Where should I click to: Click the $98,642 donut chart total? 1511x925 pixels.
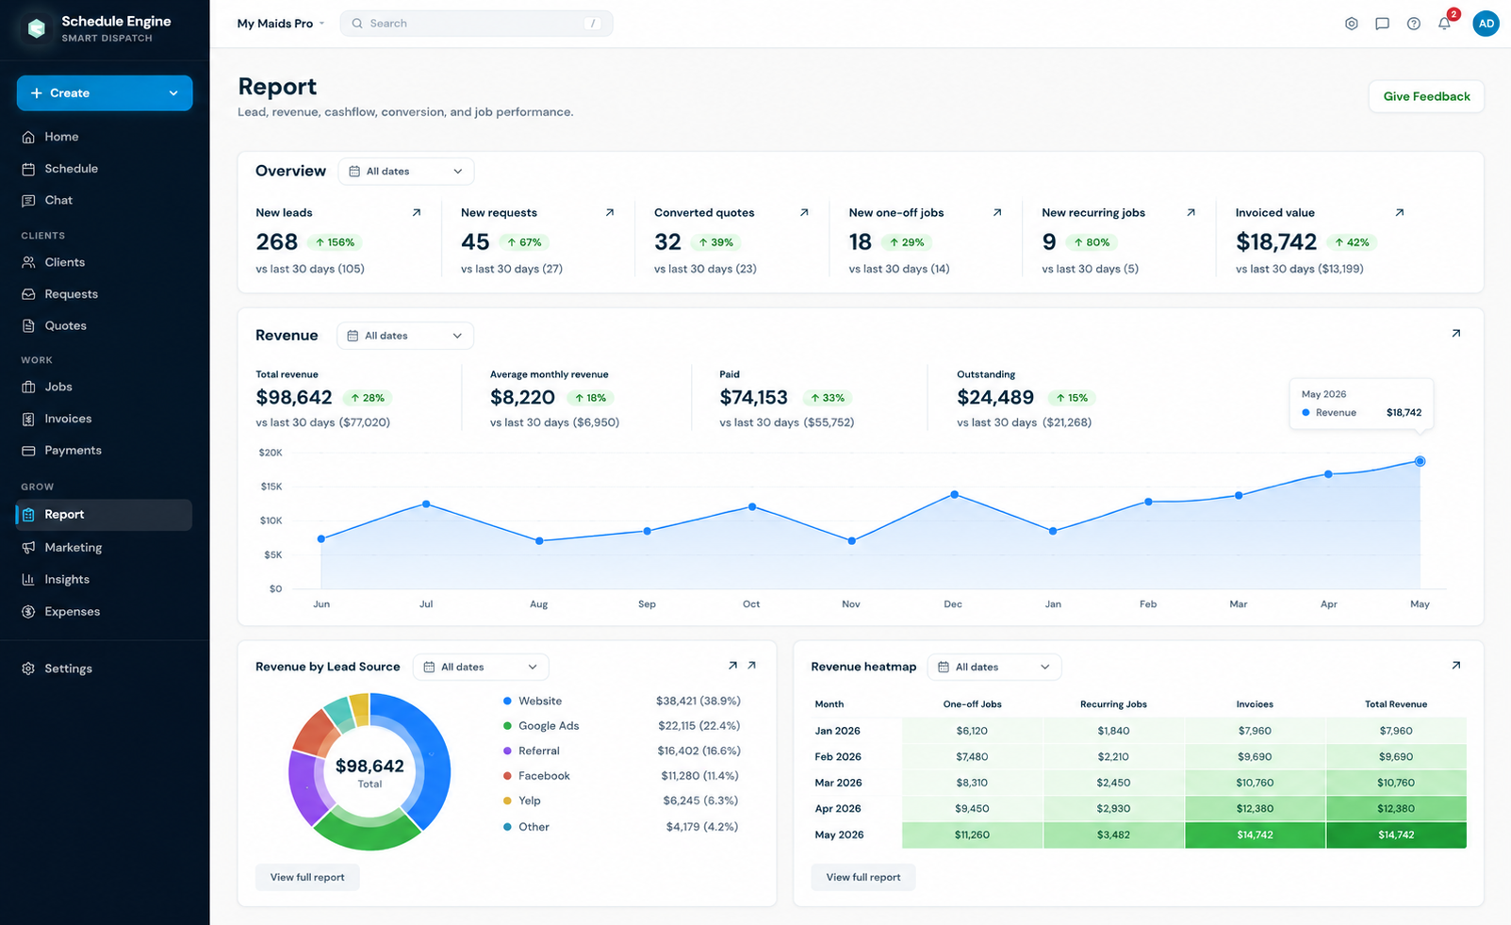(x=370, y=767)
